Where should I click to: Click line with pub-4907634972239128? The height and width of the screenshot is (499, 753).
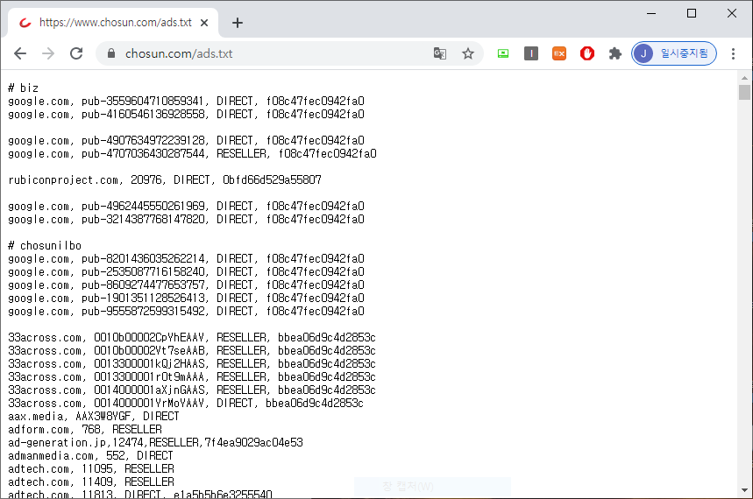(x=187, y=141)
